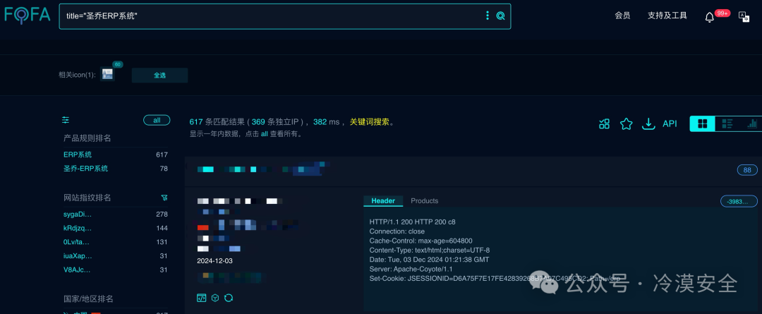Switch to chart statistics view

(751, 124)
